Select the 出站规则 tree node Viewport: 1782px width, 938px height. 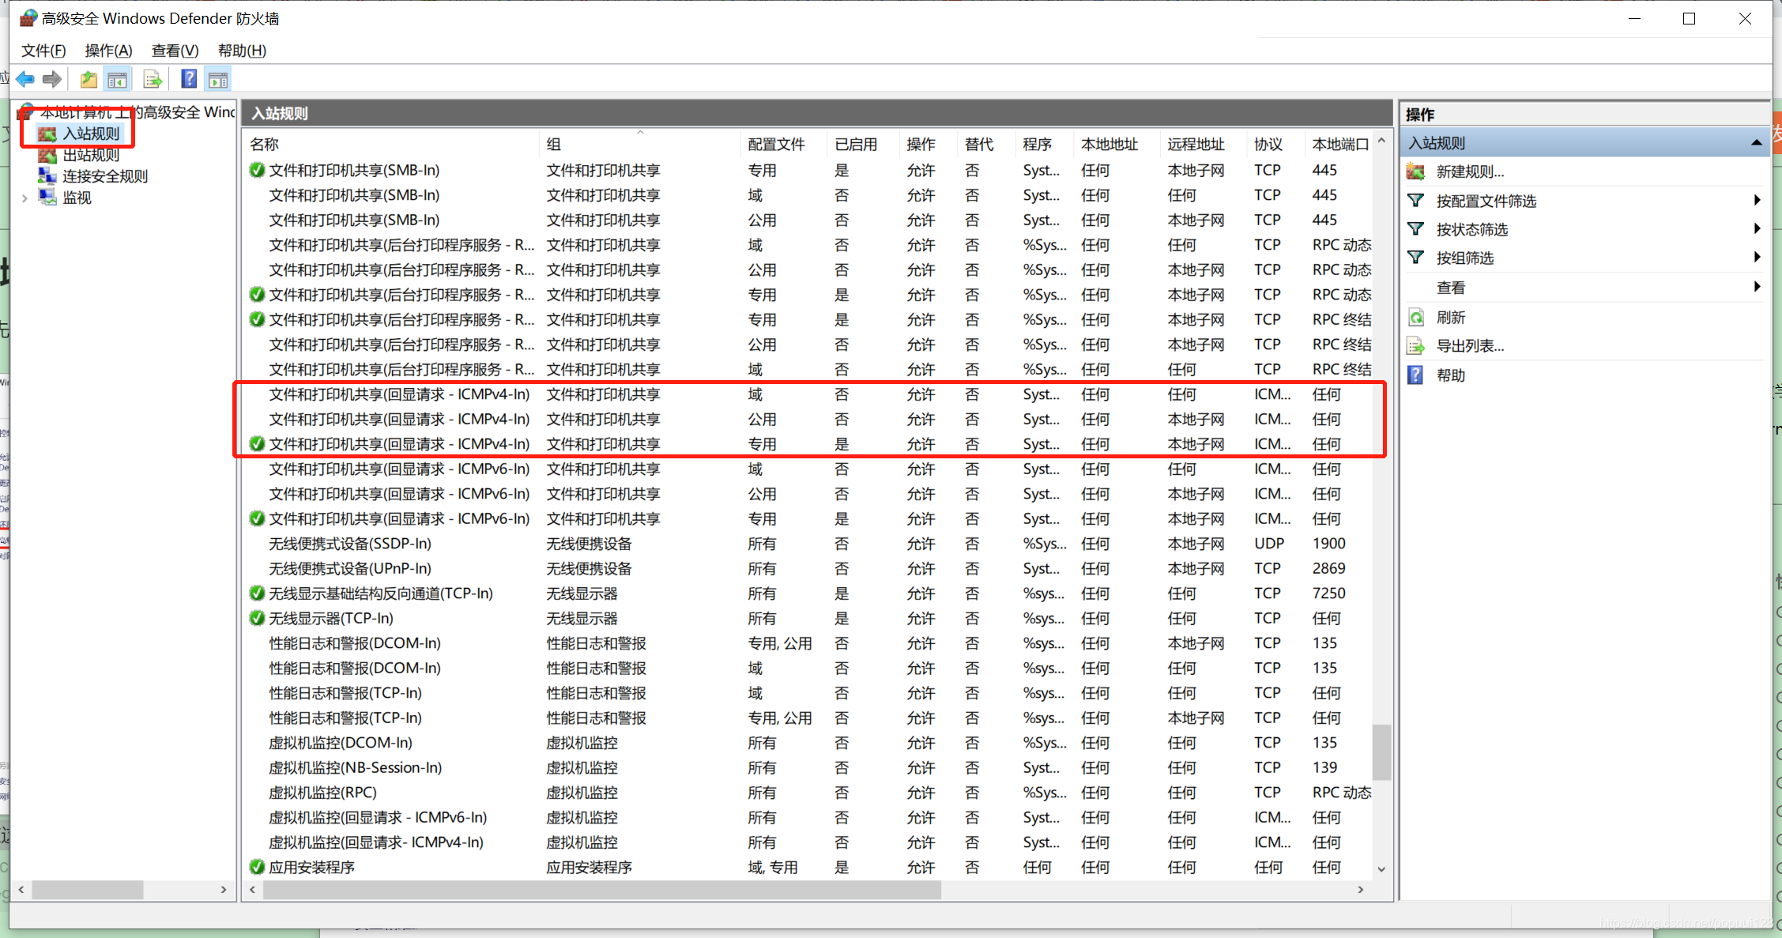tap(90, 155)
